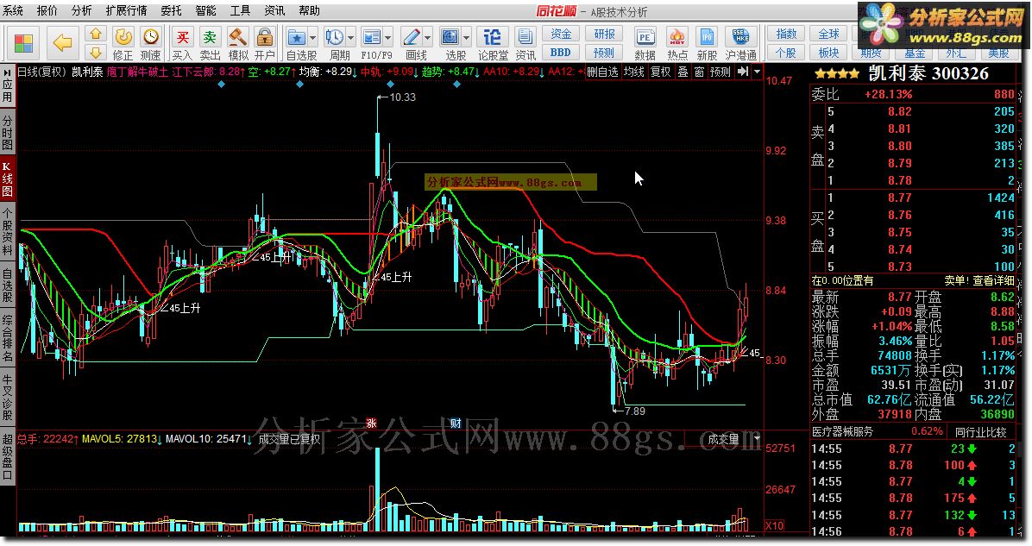This screenshot has height=546, width=1032.
Task: Open F10/F9 company info icon
Action: (x=372, y=37)
